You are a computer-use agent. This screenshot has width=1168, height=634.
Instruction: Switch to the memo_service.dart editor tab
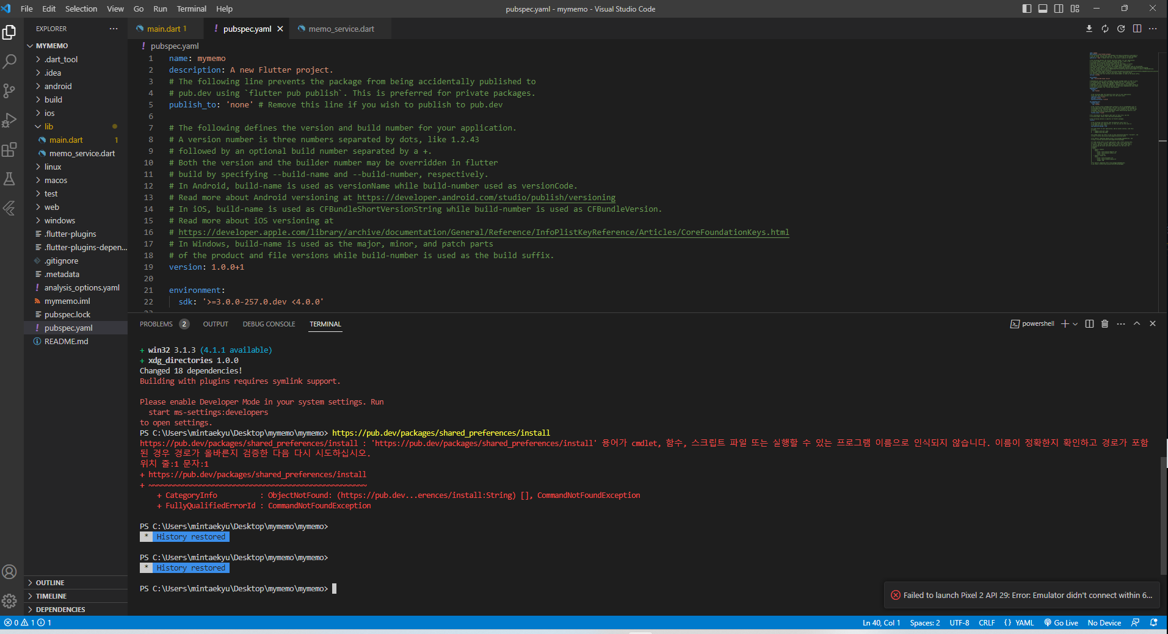[341, 29]
